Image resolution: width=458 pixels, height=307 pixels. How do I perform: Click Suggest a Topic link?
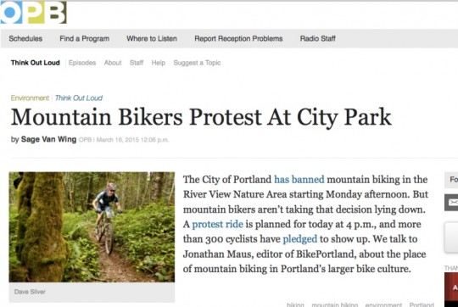197,63
